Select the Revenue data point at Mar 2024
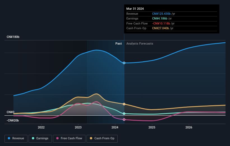Screen dimensions: 230x146 point(124,63)
